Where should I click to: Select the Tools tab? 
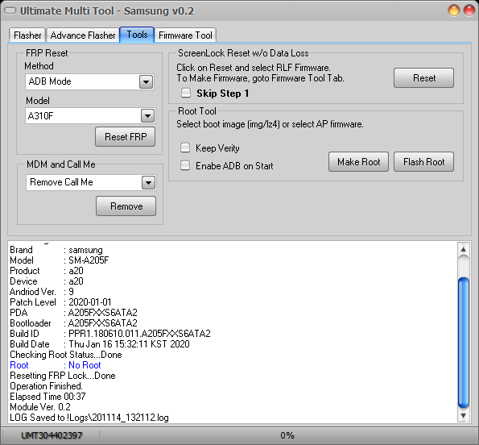click(x=137, y=35)
